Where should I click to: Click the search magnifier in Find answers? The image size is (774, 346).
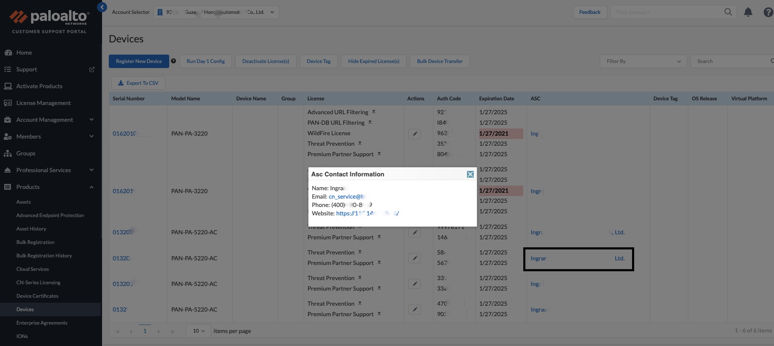(x=728, y=12)
